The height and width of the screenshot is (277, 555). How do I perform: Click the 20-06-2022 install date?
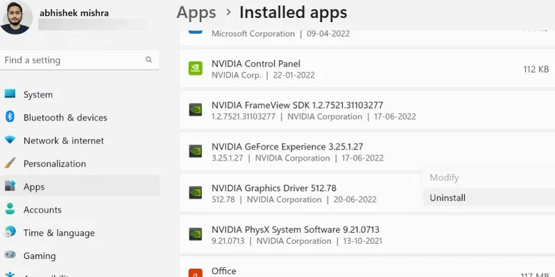(355, 199)
